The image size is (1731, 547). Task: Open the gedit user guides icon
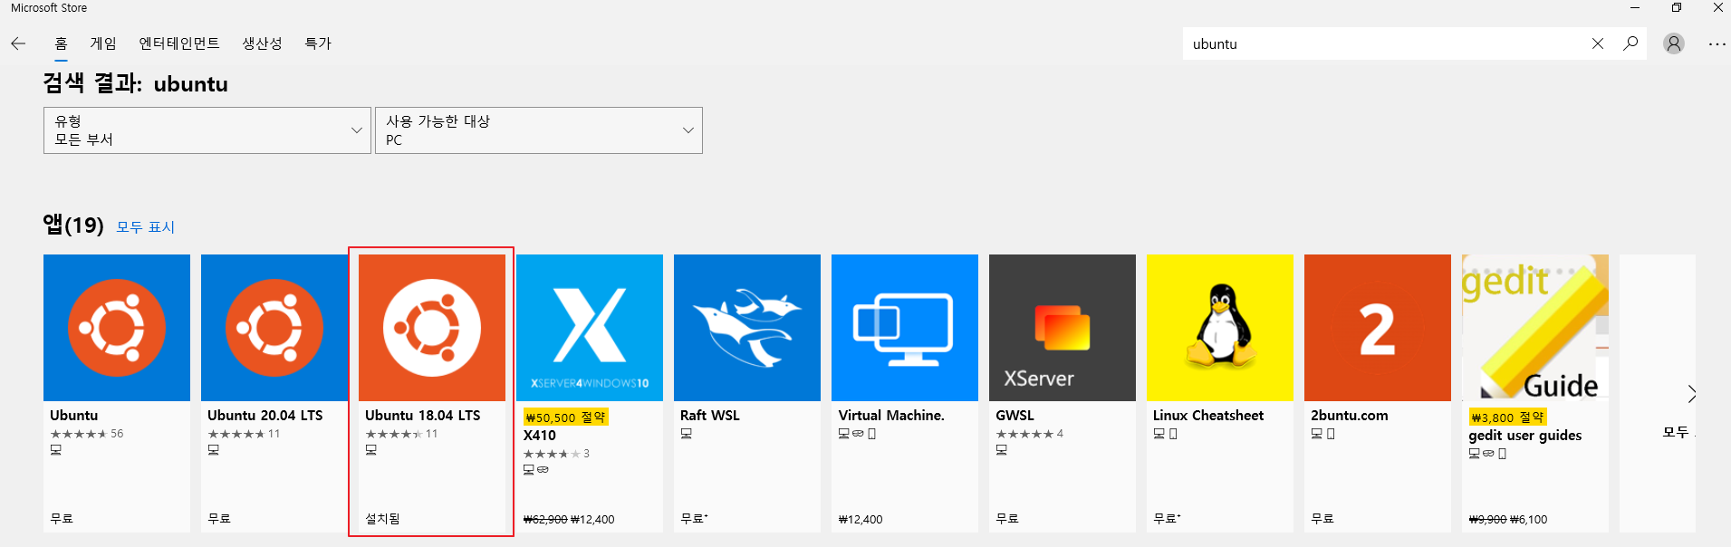[x=1535, y=328]
